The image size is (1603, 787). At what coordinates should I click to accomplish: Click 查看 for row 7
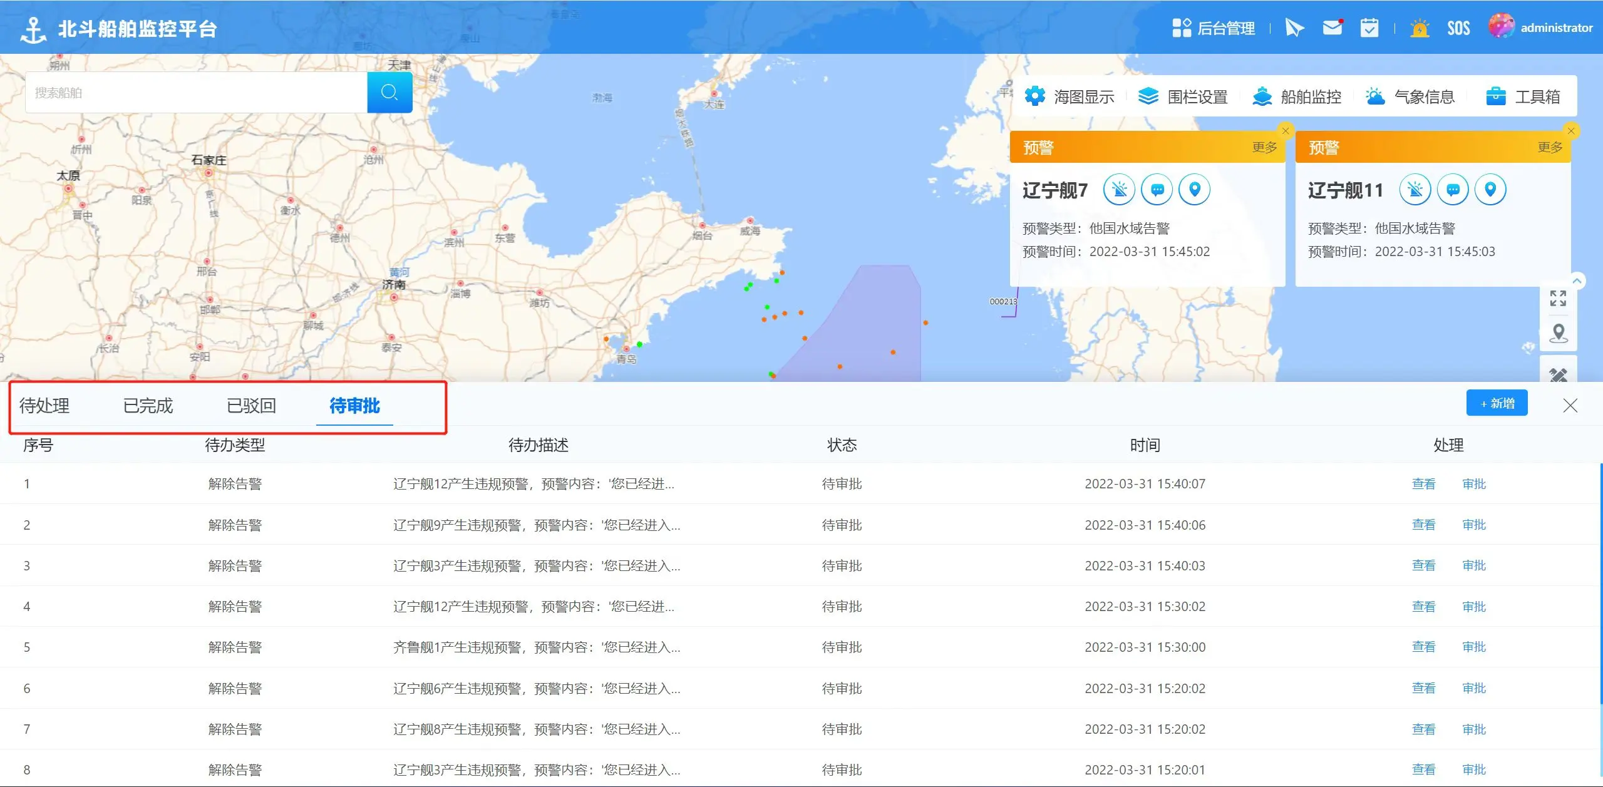(1423, 729)
